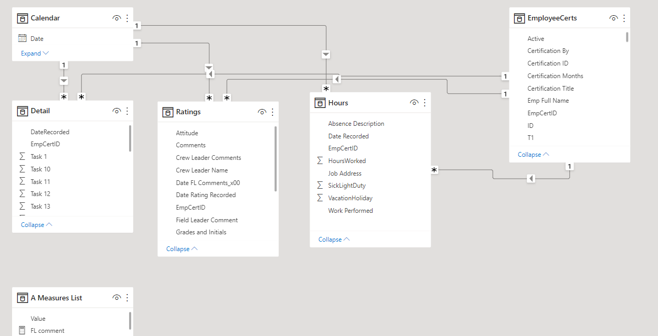The image size is (658, 336).
Task: Click the Calendar table icon
Action: (x=23, y=18)
